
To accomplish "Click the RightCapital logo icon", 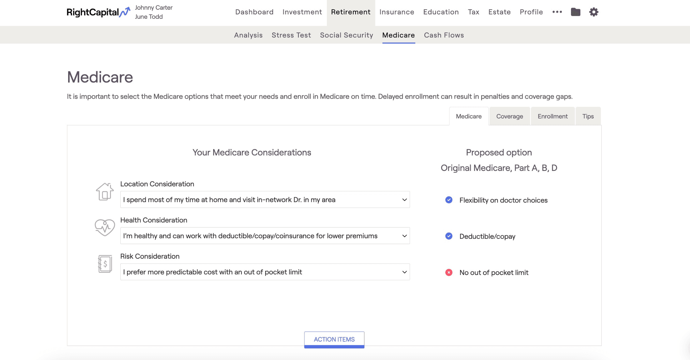I will click(126, 12).
